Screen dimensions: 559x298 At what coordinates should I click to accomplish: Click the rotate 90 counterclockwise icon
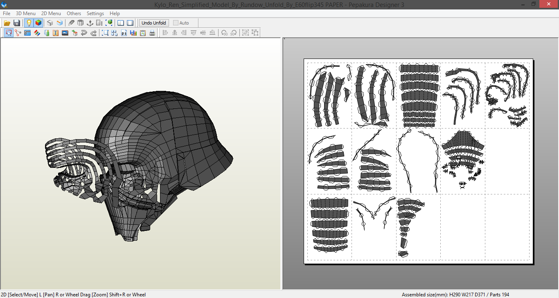[224, 33]
